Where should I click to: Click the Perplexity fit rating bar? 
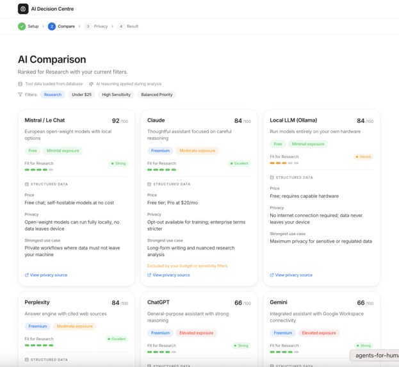click(x=39, y=345)
